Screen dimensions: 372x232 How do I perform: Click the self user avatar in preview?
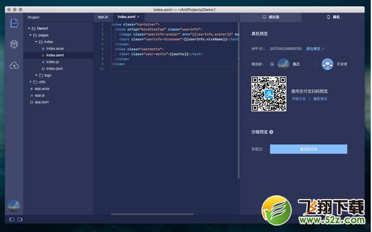pyautogui.click(x=284, y=64)
